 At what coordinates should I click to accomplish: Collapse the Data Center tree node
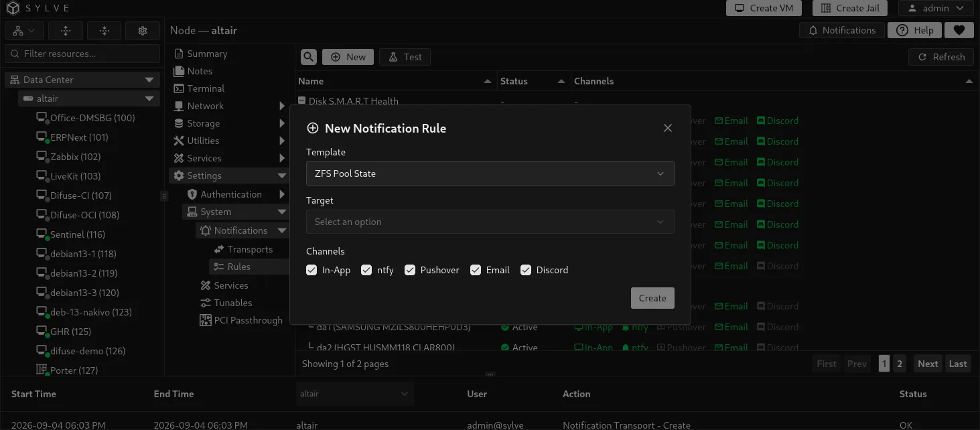149,80
